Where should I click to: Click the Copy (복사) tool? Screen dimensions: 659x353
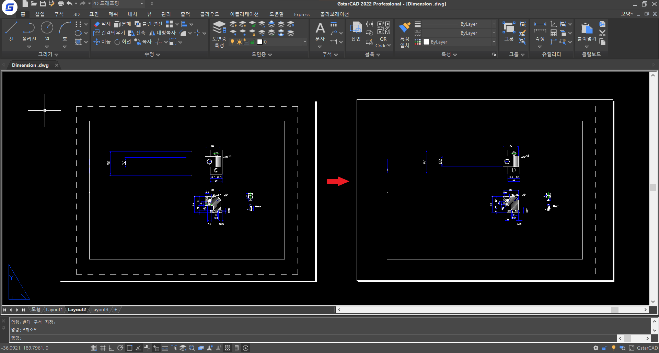tap(143, 41)
